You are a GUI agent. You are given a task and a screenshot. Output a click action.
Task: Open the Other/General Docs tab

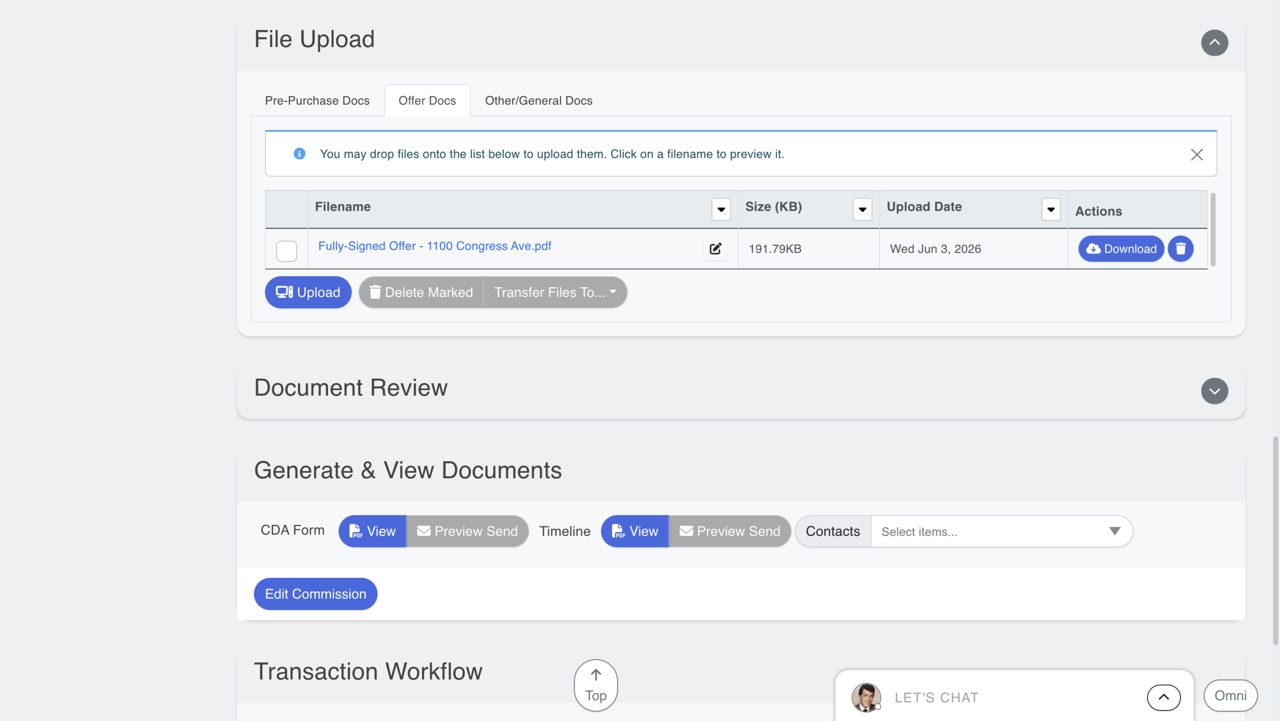tap(538, 101)
